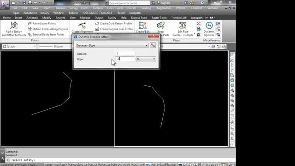Close the Dynamic Stepped Offset dialog
This screenshot has width=295, height=166.
[153, 36]
